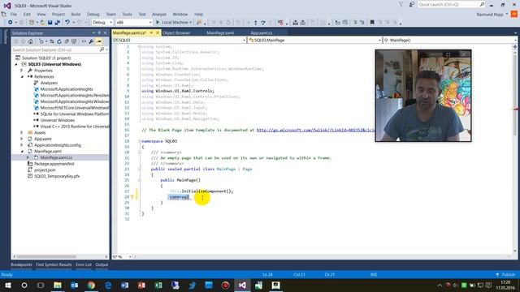
Task: Expand the MainPage.xaml.cs node
Action: pos(28,157)
